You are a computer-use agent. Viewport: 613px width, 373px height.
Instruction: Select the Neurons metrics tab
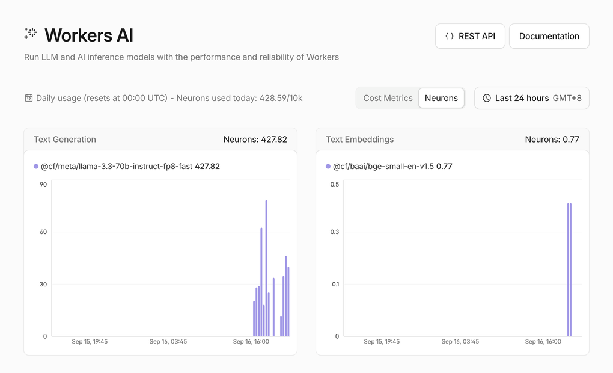coord(441,98)
